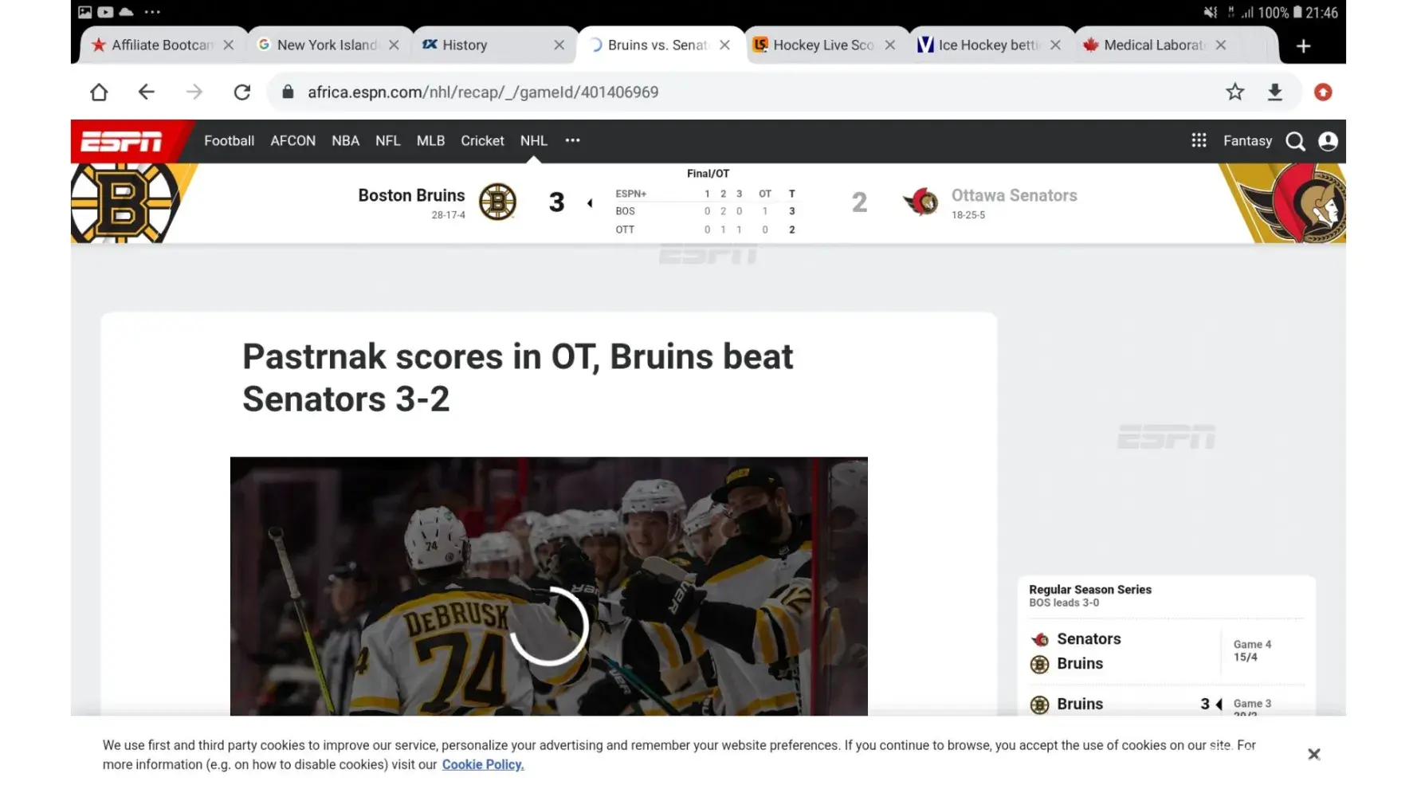Image resolution: width=1417 pixels, height=797 pixels.
Task: Open the ESPN search icon
Action: click(1295, 141)
